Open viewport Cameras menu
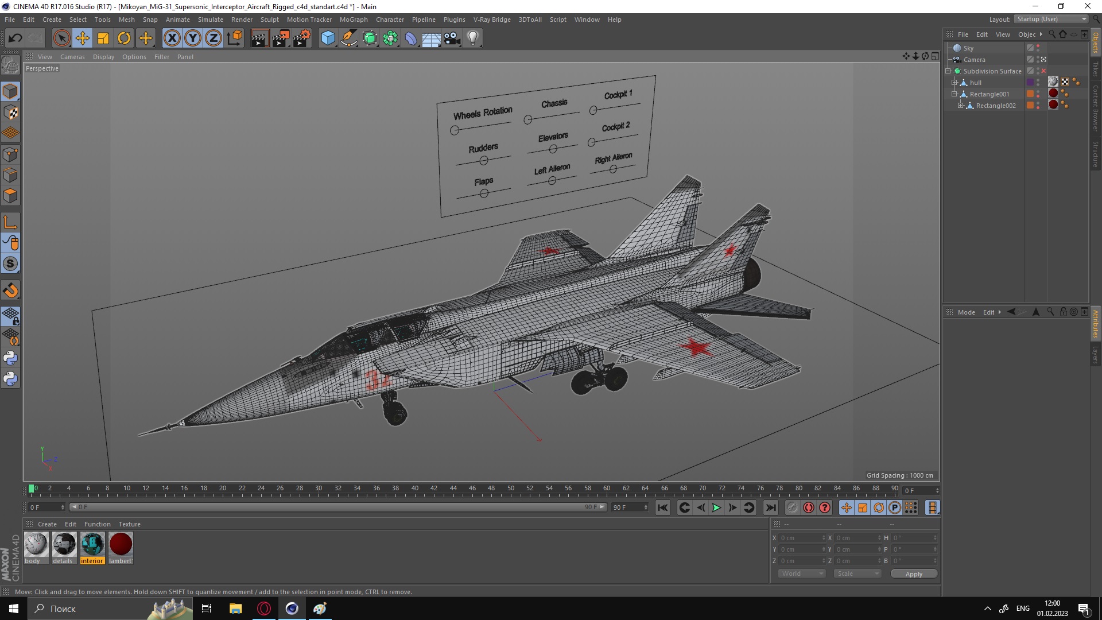 pyautogui.click(x=72, y=57)
